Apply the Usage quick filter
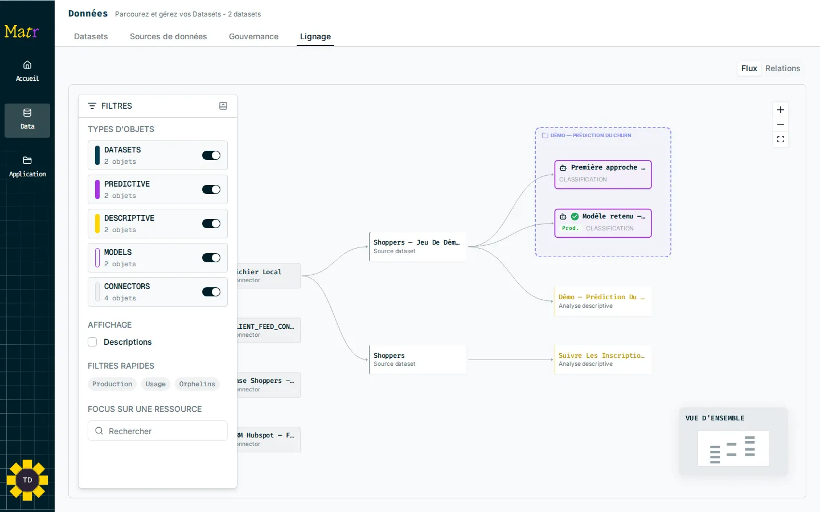The image size is (820, 512). coord(155,384)
